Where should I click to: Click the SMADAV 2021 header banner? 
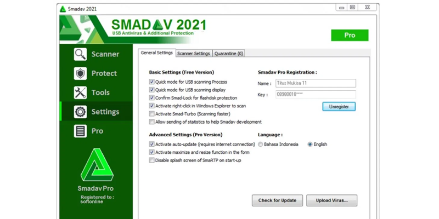(x=159, y=27)
